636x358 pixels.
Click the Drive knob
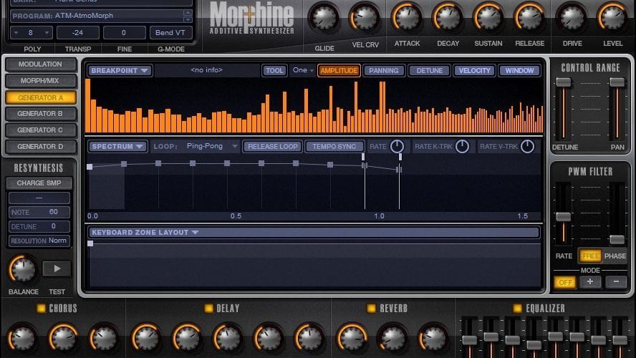[x=572, y=17]
